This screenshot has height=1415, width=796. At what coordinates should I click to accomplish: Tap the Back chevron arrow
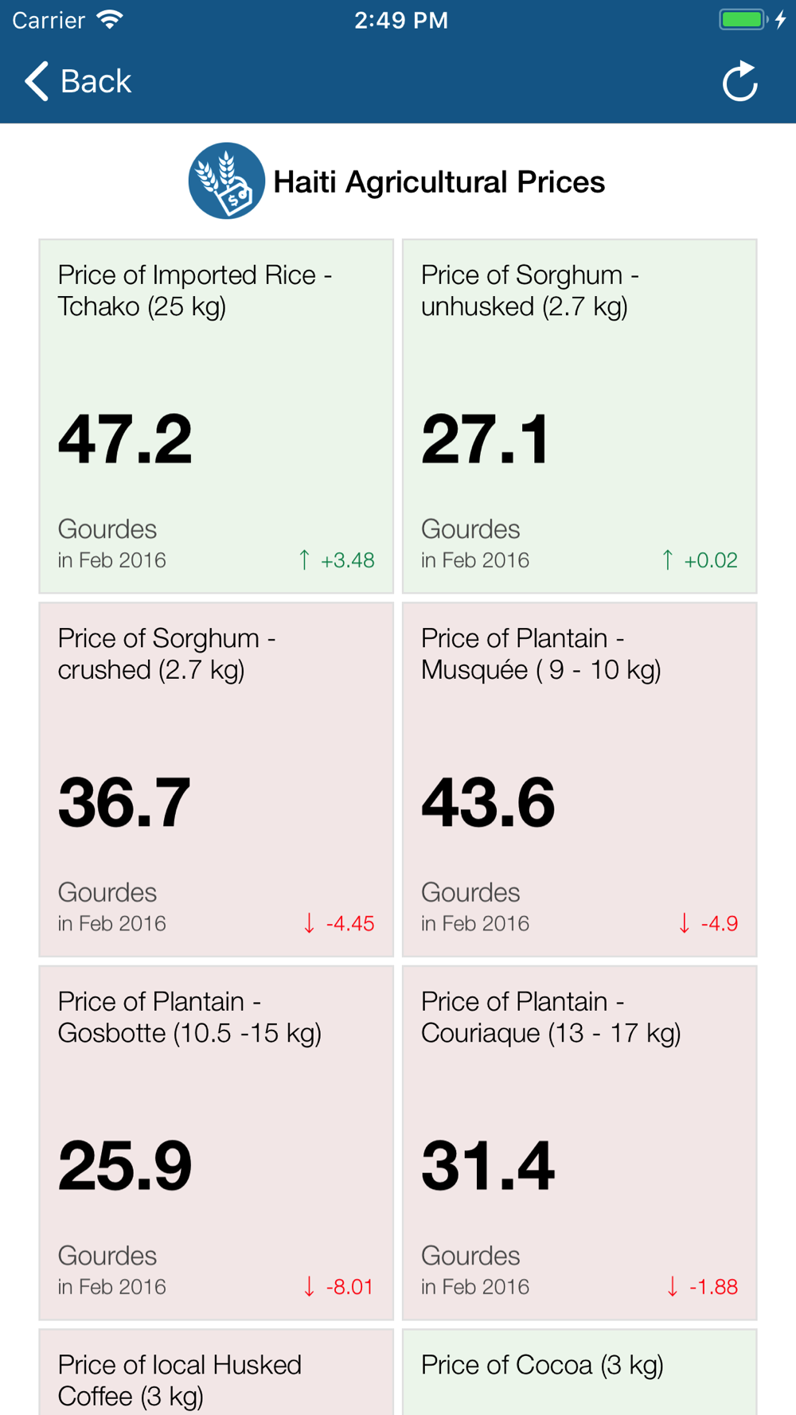37,81
